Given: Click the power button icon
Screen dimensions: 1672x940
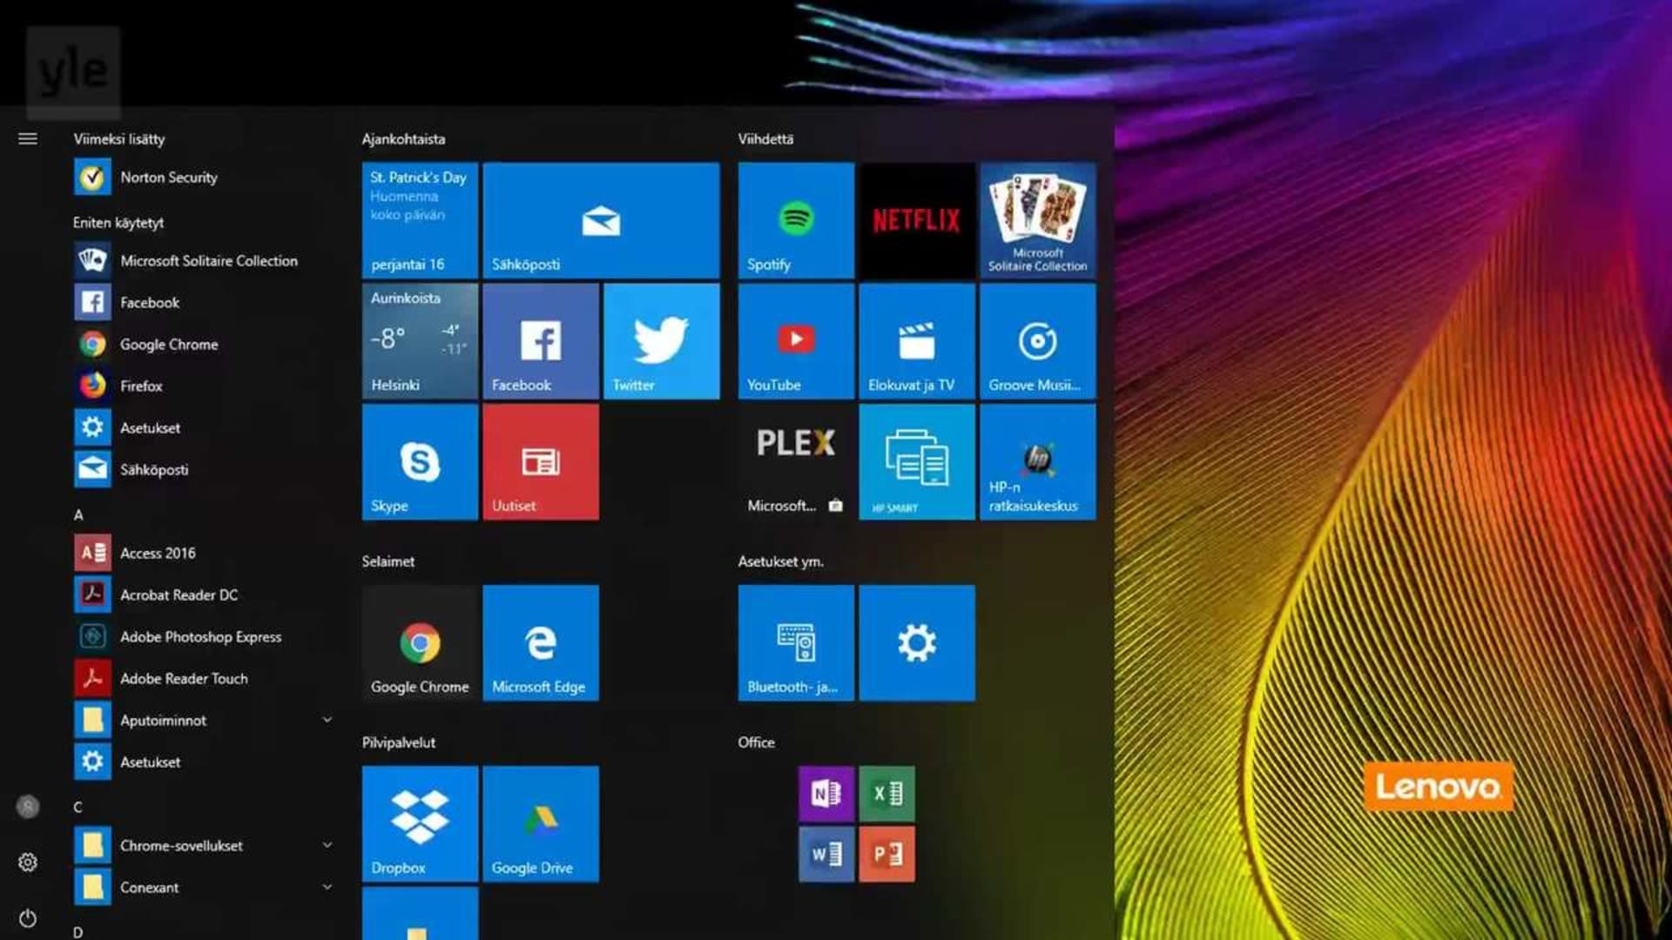Looking at the screenshot, I should tap(28, 918).
